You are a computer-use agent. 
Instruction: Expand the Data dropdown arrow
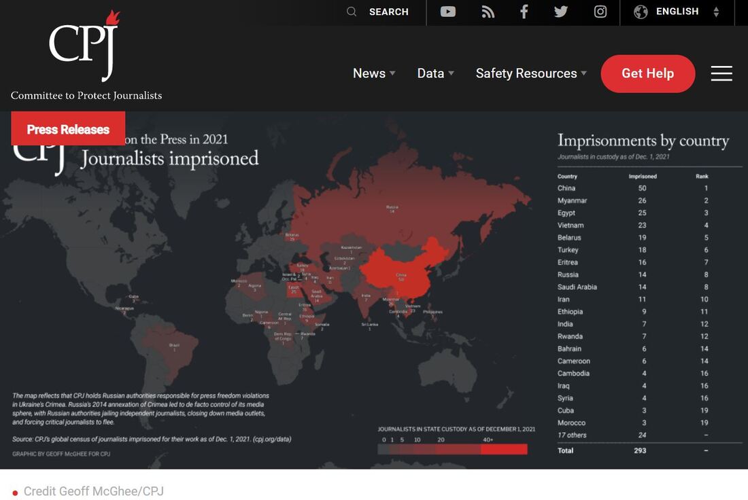point(452,73)
